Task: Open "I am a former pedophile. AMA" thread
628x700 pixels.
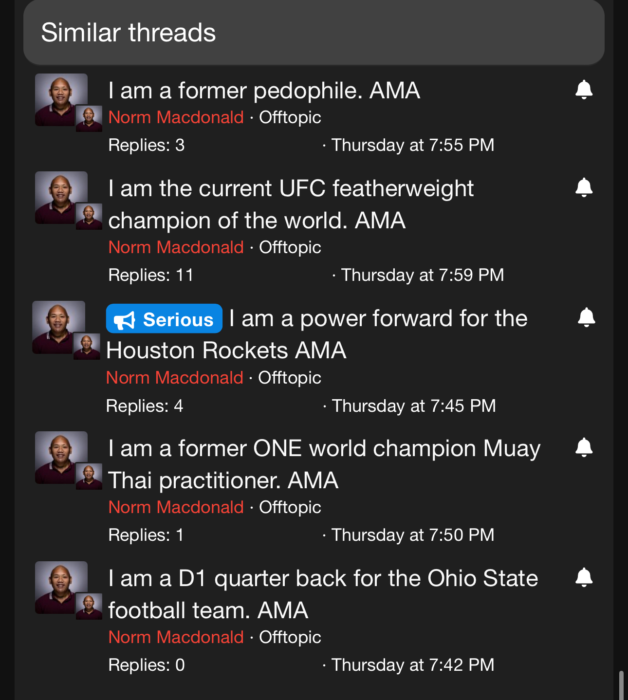Action: [x=264, y=91]
